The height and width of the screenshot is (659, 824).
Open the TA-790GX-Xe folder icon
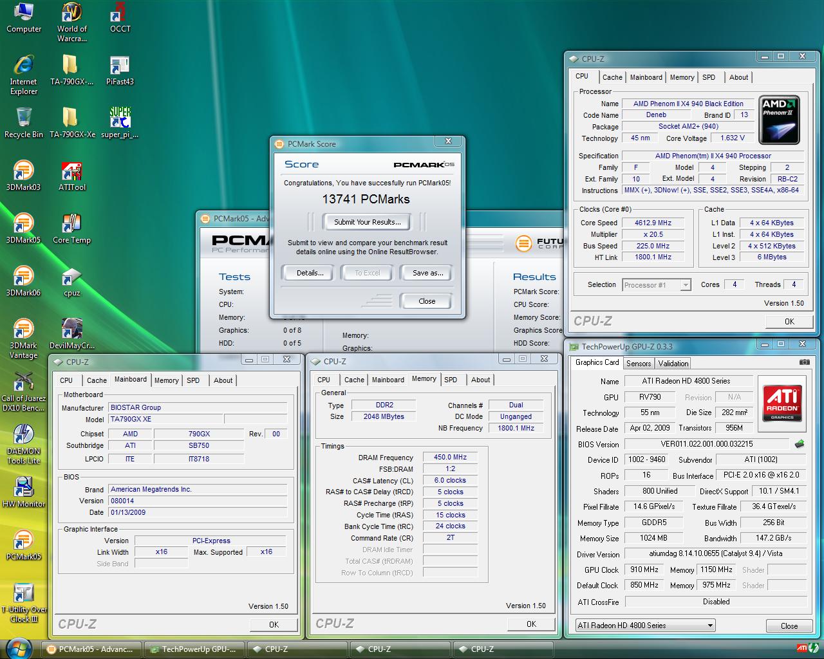point(71,123)
